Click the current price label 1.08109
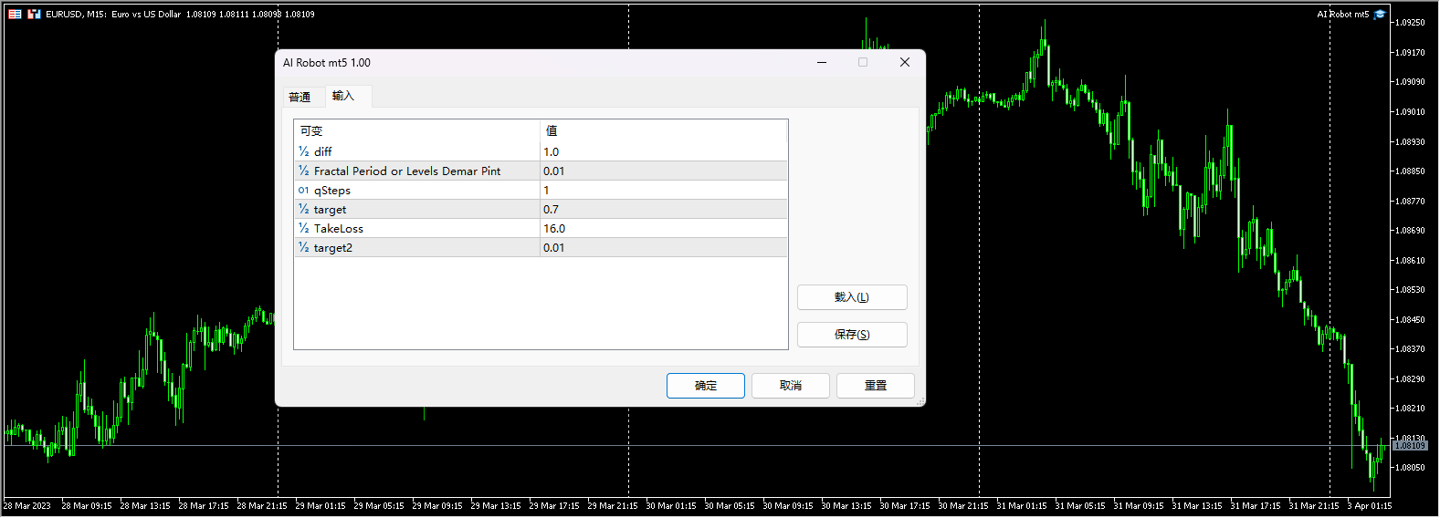 tap(1410, 446)
